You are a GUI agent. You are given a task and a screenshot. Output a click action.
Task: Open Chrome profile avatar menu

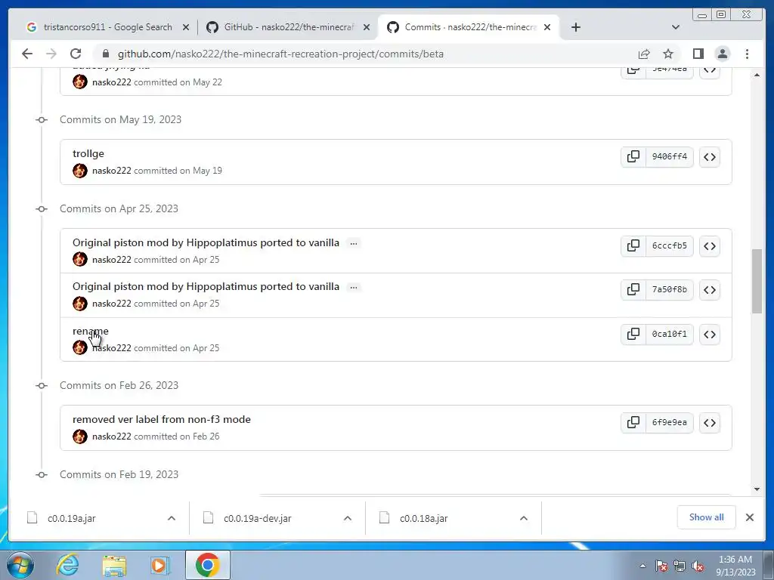click(722, 54)
